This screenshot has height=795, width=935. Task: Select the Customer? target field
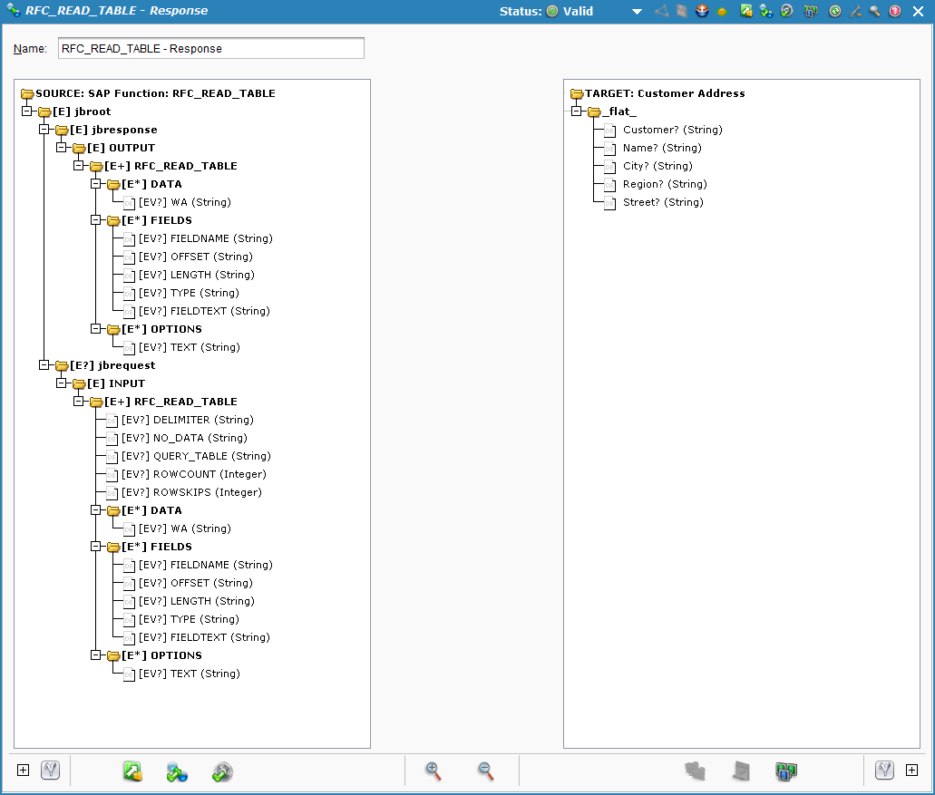pyautogui.click(x=672, y=130)
